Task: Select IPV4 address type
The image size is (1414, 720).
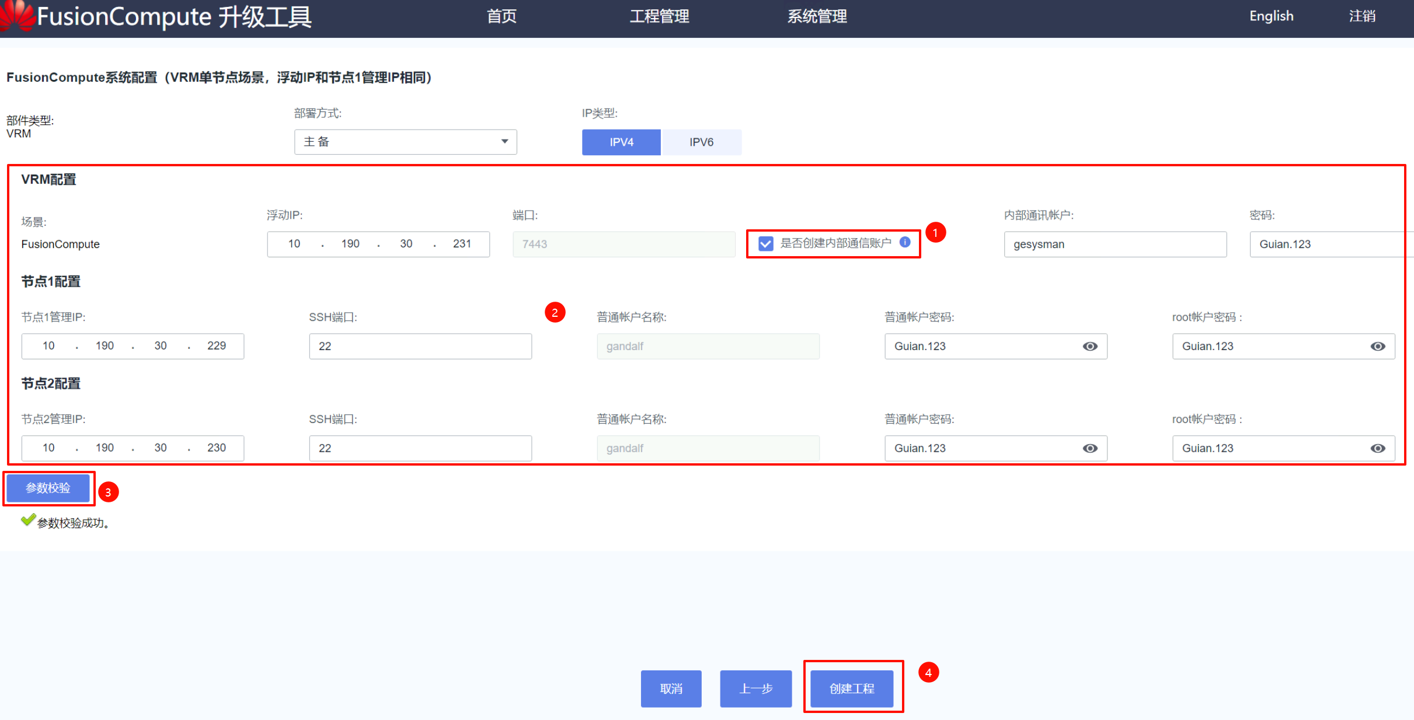Action: (621, 142)
